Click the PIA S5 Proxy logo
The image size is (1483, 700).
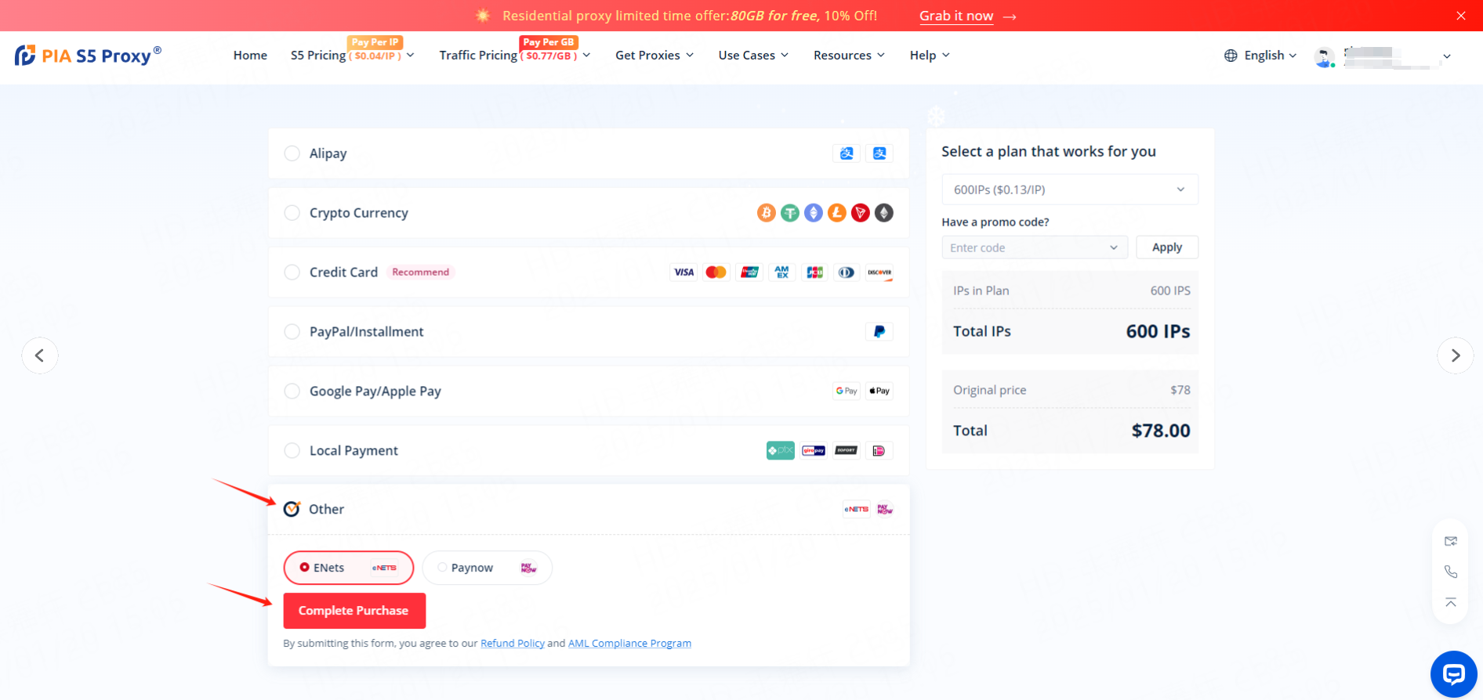[88, 56]
